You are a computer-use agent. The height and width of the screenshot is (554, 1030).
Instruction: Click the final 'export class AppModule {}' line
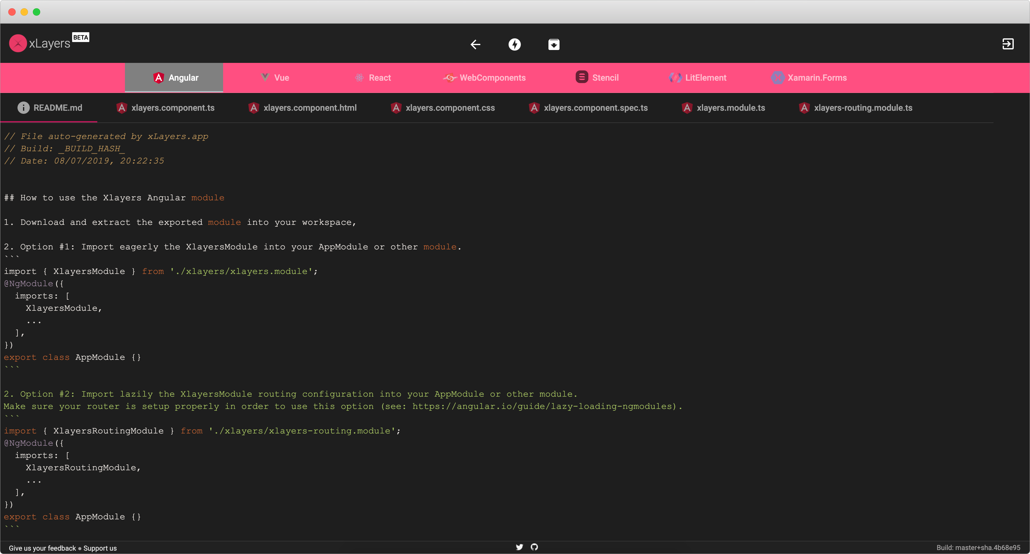click(x=72, y=517)
